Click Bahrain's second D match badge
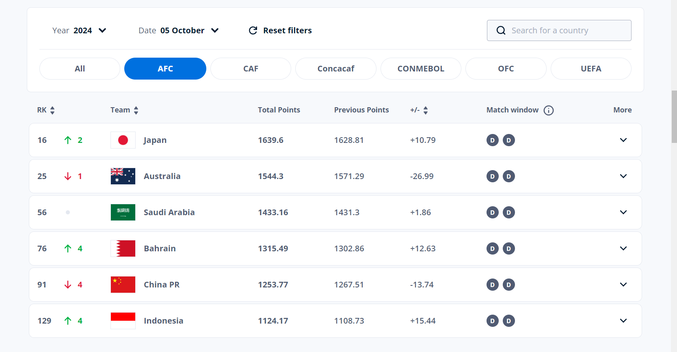The height and width of the screenshot is (352, 677). click(508, 248)
